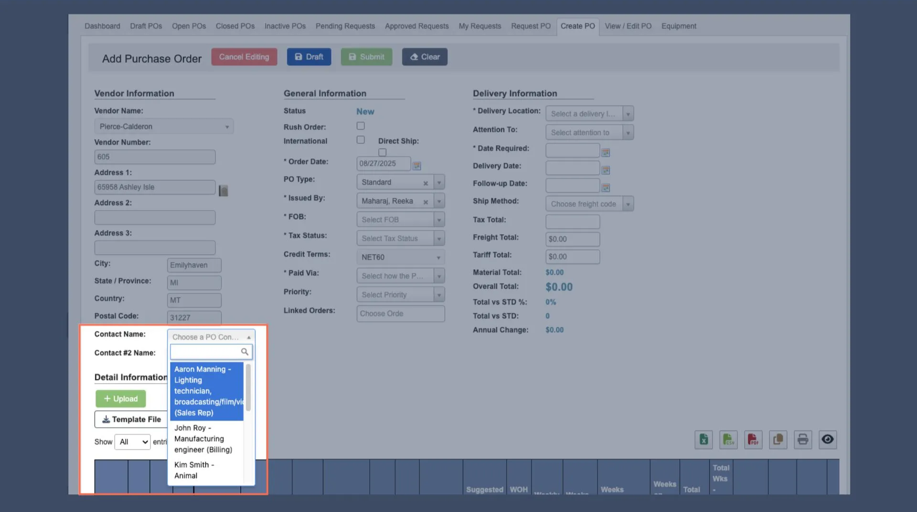The width and height of the screenshot is (917, 512).
Task: Click the Print icon
Action: pos(803,439)
